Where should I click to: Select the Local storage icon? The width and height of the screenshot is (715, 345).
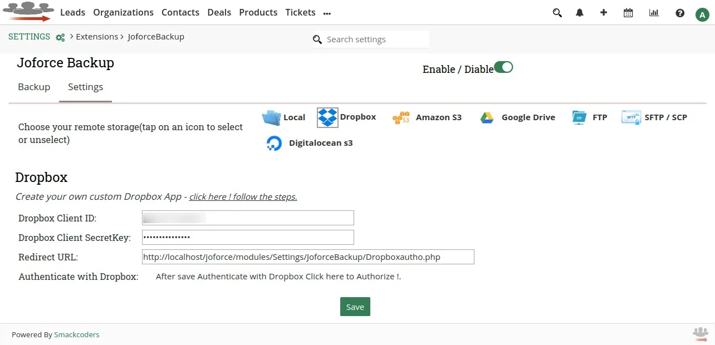click(x=271, y=117)
